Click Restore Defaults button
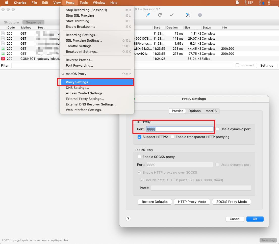Image resolution: width=279 pixels, height=244 pixels. pos(155,202)
